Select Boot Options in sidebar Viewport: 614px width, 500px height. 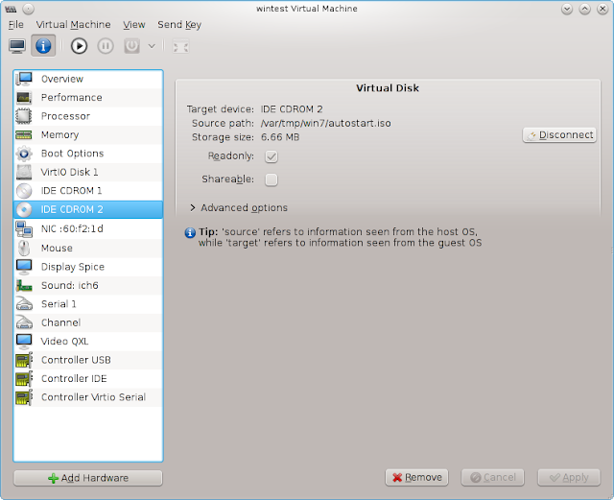88,154
